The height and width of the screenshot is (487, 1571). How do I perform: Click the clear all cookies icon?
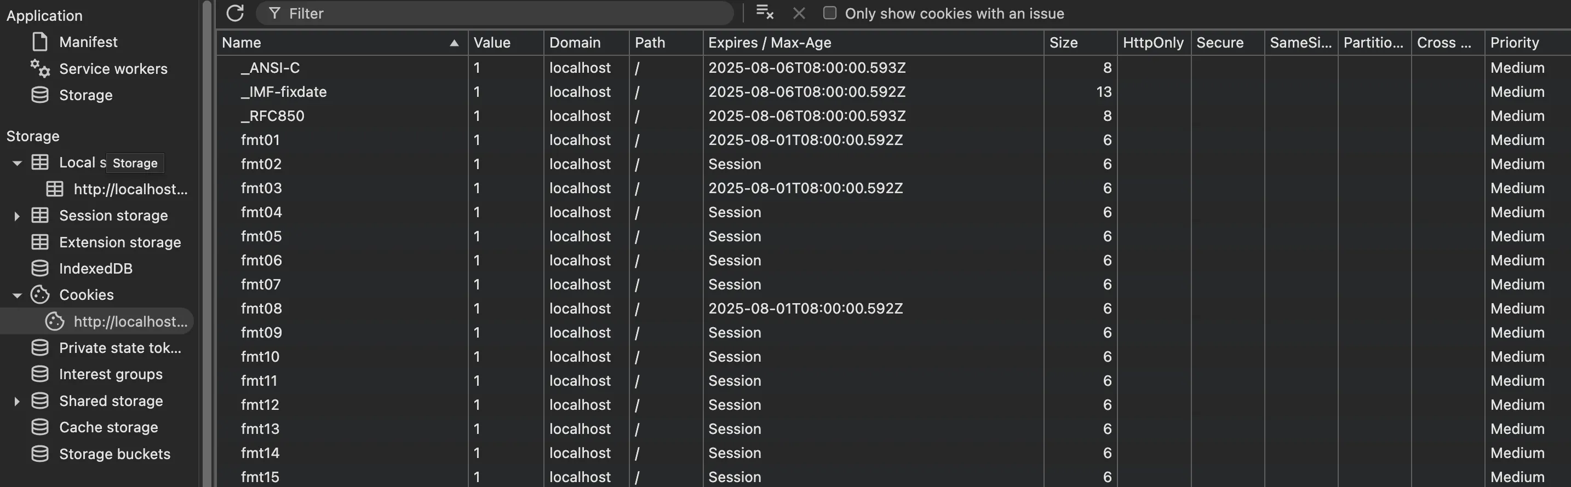[764, 12]
